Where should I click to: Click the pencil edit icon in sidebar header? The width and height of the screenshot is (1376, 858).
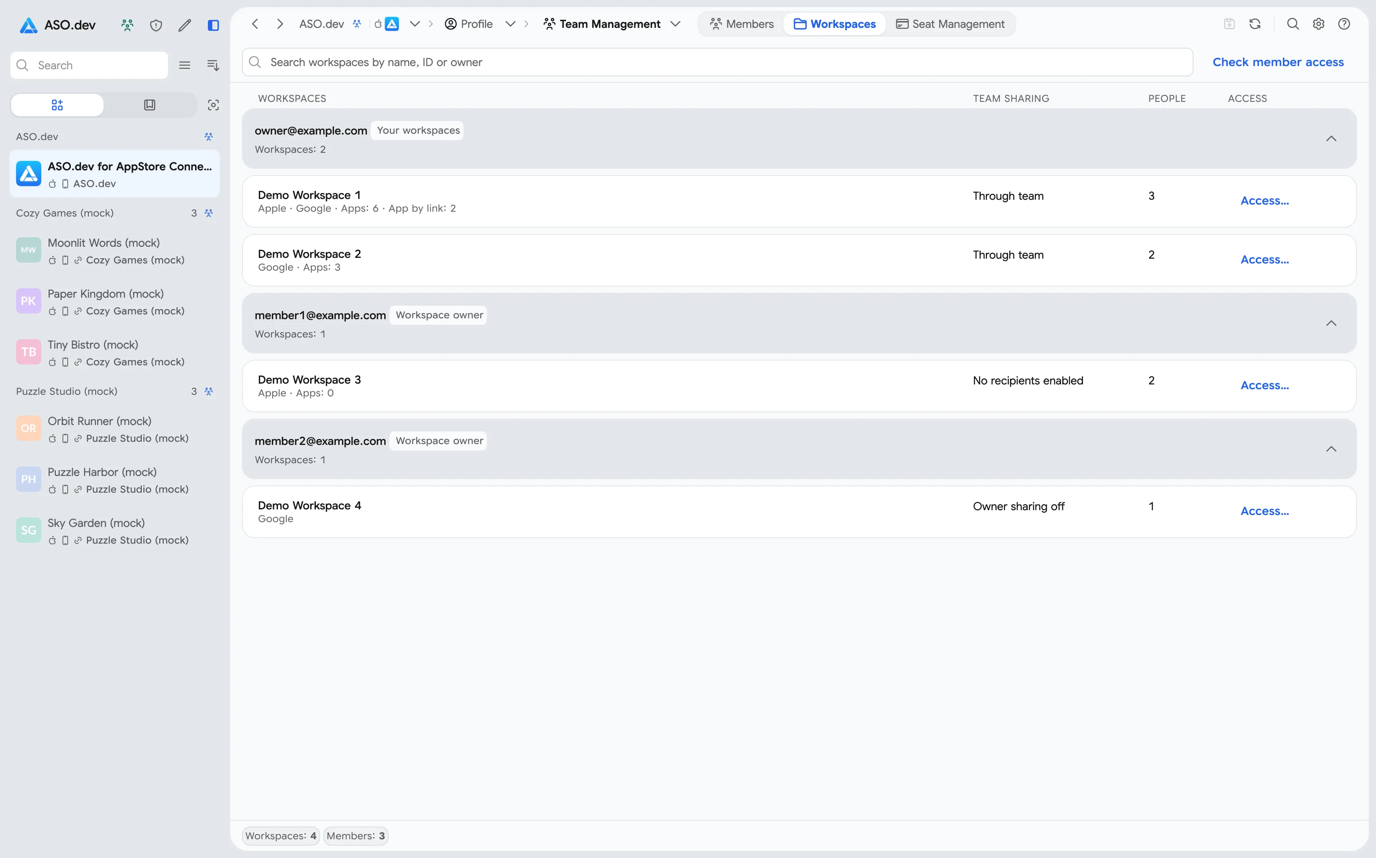point(184,25)
